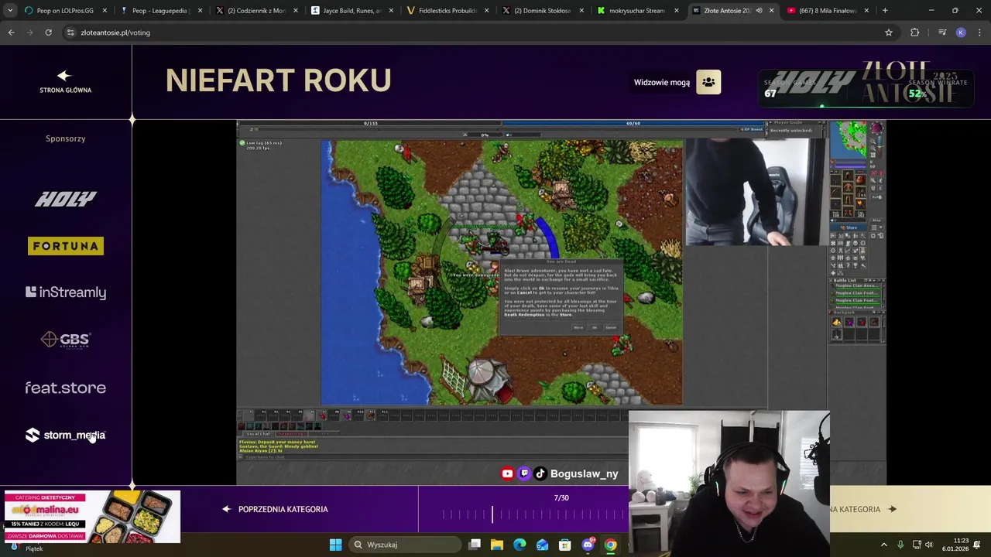Open TikTok icon next to Boguslaw_ny
The image size is (991, 557).
(x=540, y=473)
